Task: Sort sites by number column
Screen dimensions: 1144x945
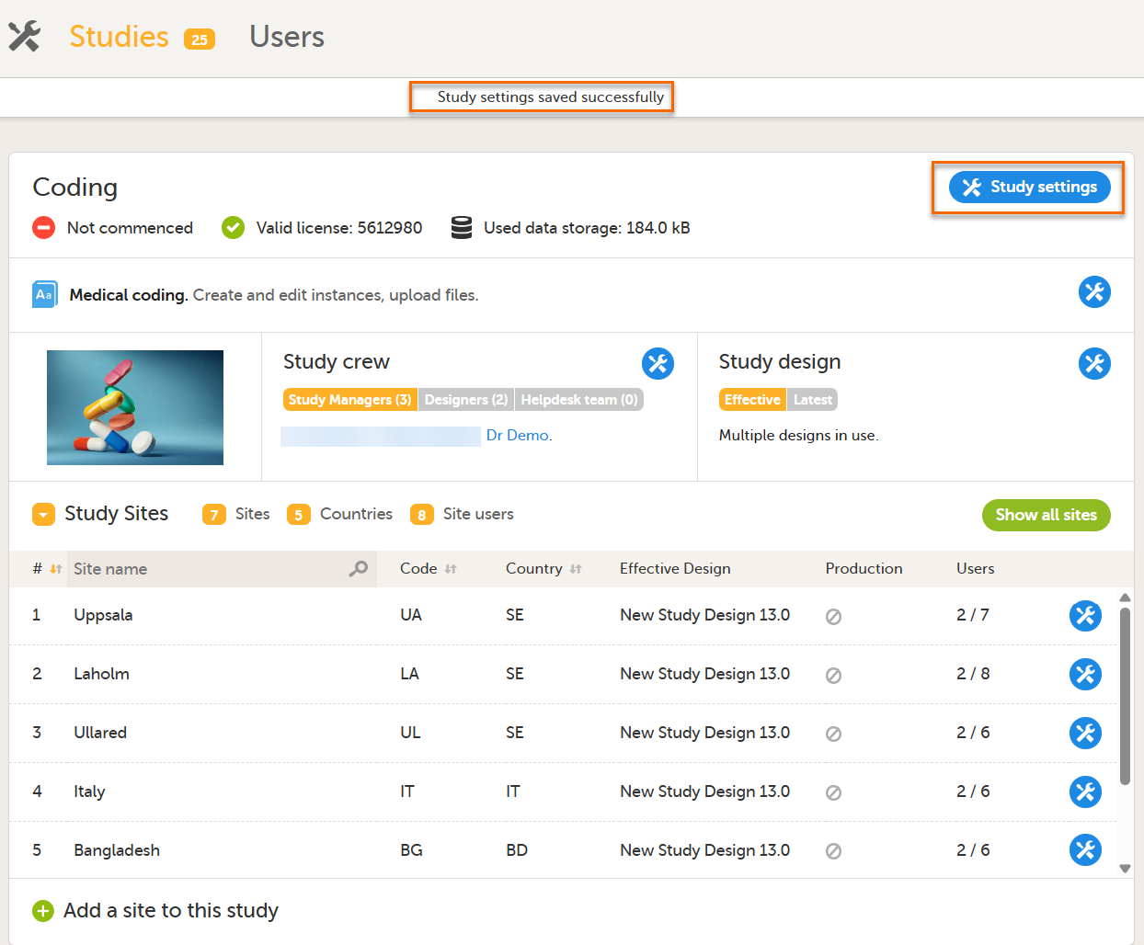Action: 55,569
